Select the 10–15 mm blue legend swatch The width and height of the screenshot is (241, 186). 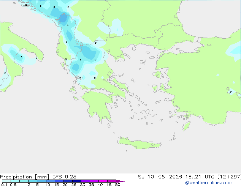(50, 181)
